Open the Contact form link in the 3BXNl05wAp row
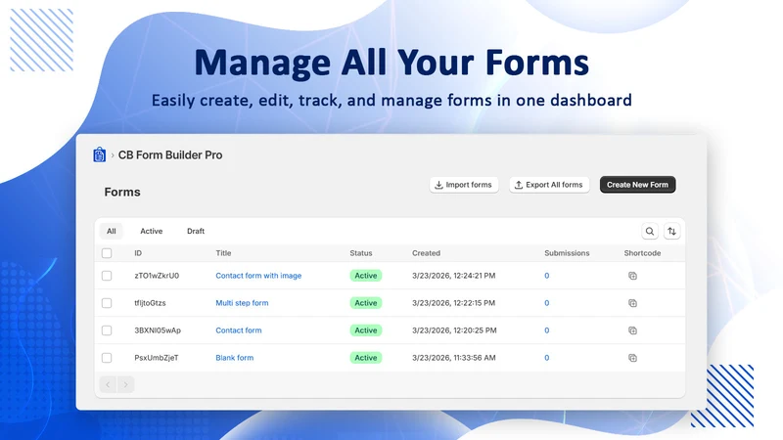The image size is (783, 440). pos(239,330)
